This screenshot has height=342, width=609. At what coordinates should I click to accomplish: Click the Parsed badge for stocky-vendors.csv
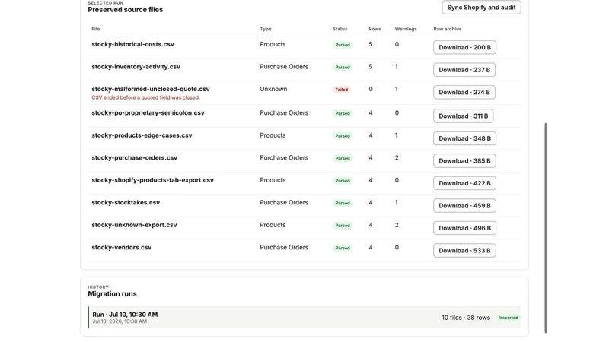343,249
